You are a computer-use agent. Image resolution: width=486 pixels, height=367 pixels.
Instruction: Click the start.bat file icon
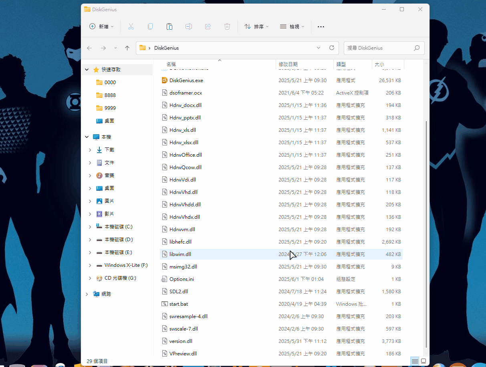[164, 304]
